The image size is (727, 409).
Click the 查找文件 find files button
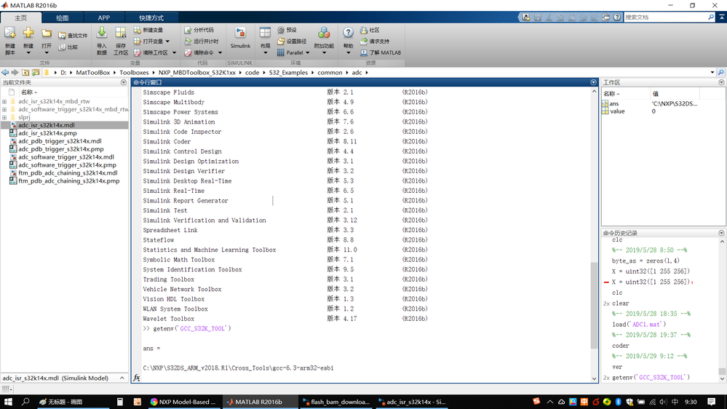point(74,35)
